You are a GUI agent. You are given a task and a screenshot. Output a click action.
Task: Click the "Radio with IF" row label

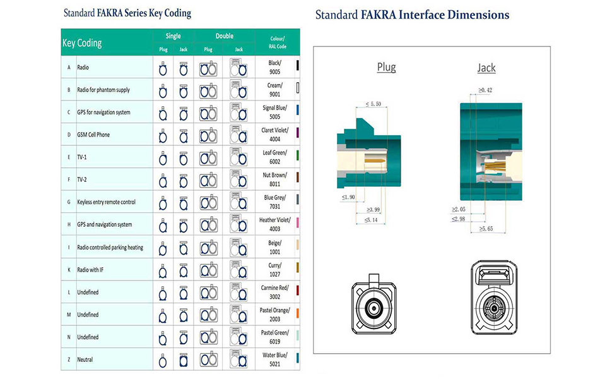(x=90, y=270)
